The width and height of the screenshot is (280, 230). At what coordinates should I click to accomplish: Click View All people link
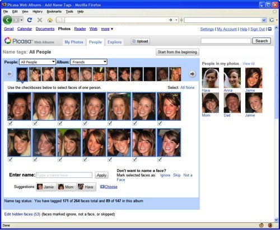(x=249, y=64)
